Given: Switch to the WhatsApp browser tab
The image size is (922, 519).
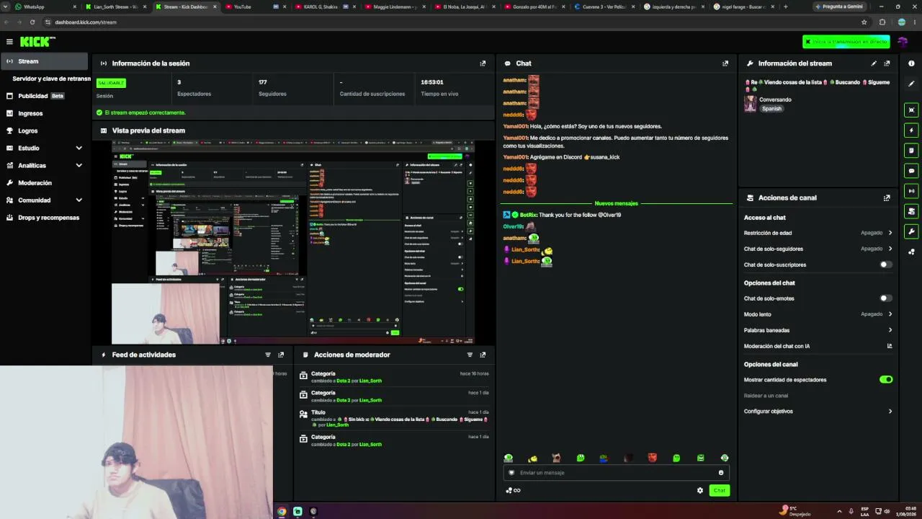Looking at the screenshot, I should pyautogui.click(x=45, y=6).
